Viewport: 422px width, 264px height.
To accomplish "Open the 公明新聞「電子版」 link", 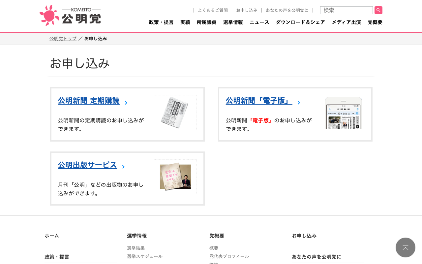I will pos(259,101).
